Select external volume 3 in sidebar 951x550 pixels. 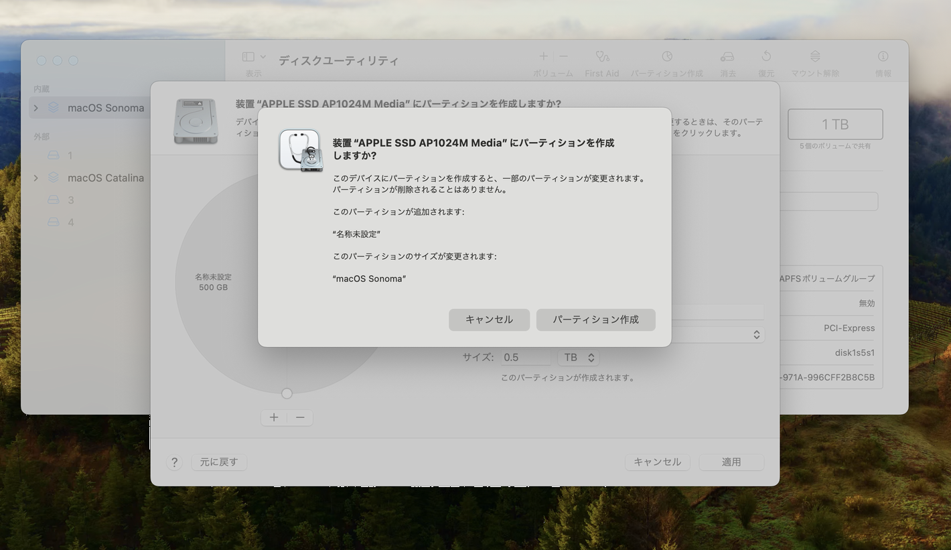[x=70, y=200]
